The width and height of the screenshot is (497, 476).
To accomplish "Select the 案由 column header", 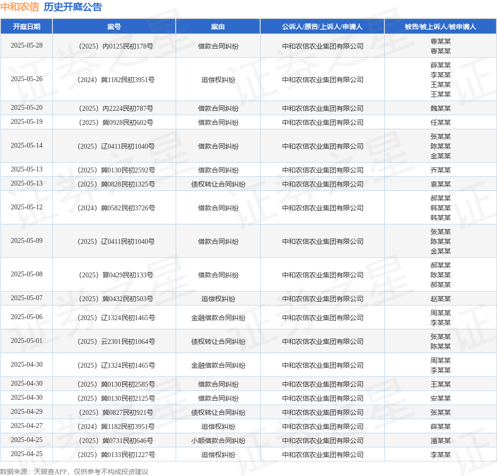I will click(x=218, y=27).
